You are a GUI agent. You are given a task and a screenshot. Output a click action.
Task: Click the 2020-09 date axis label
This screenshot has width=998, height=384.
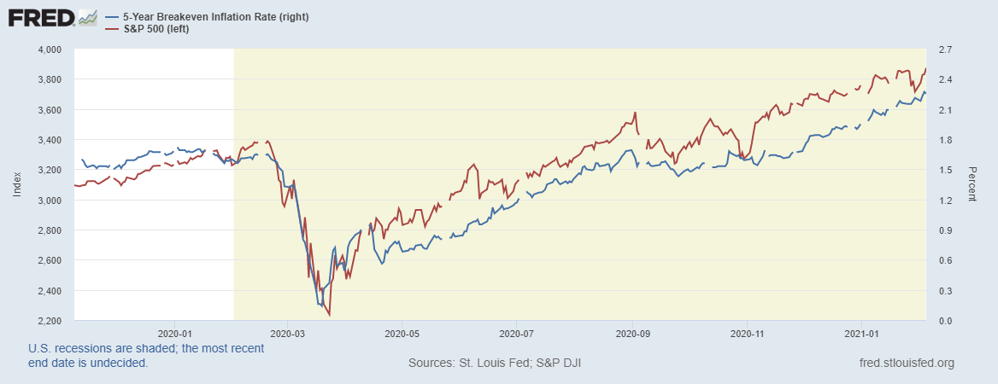pos(631,332)
